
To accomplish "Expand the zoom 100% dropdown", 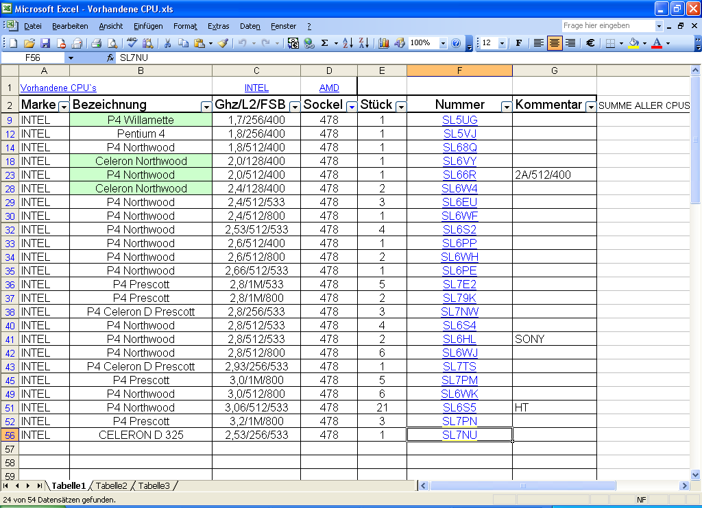I will pyautogui.click(x=443, y=43).
